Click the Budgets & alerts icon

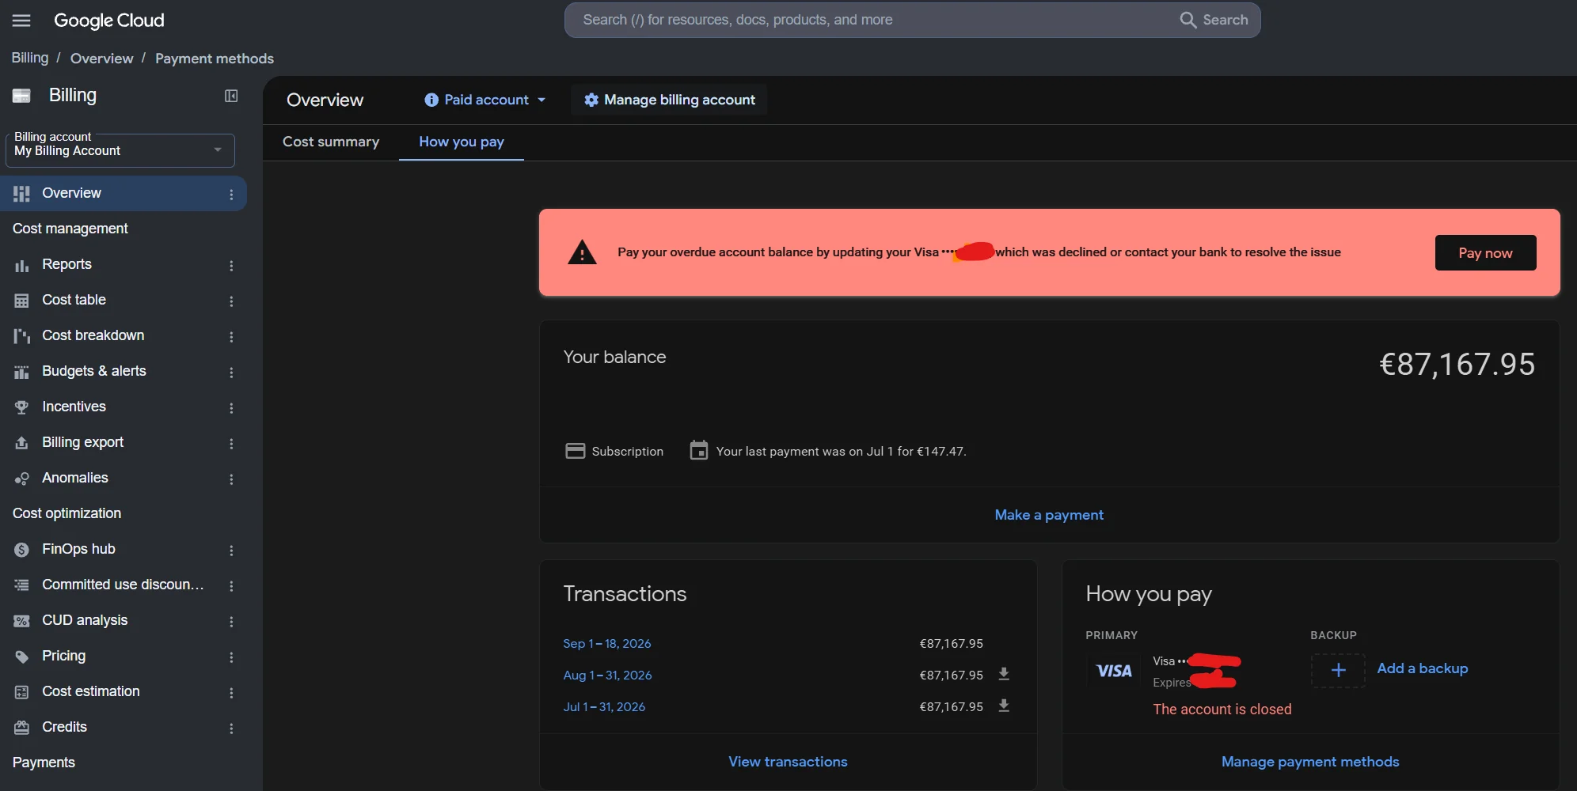pos(21,372)
